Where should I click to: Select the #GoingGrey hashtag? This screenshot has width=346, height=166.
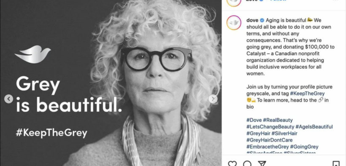pos(304,147)
